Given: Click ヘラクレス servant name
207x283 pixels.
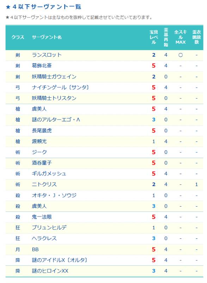Looking at the screenshot, I should [44, 238].
